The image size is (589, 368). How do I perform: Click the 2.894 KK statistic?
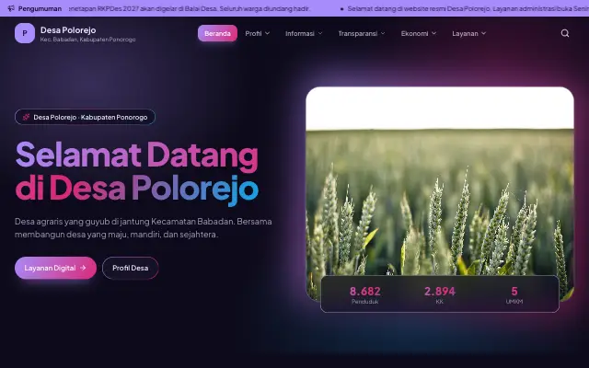click(440, 294)
